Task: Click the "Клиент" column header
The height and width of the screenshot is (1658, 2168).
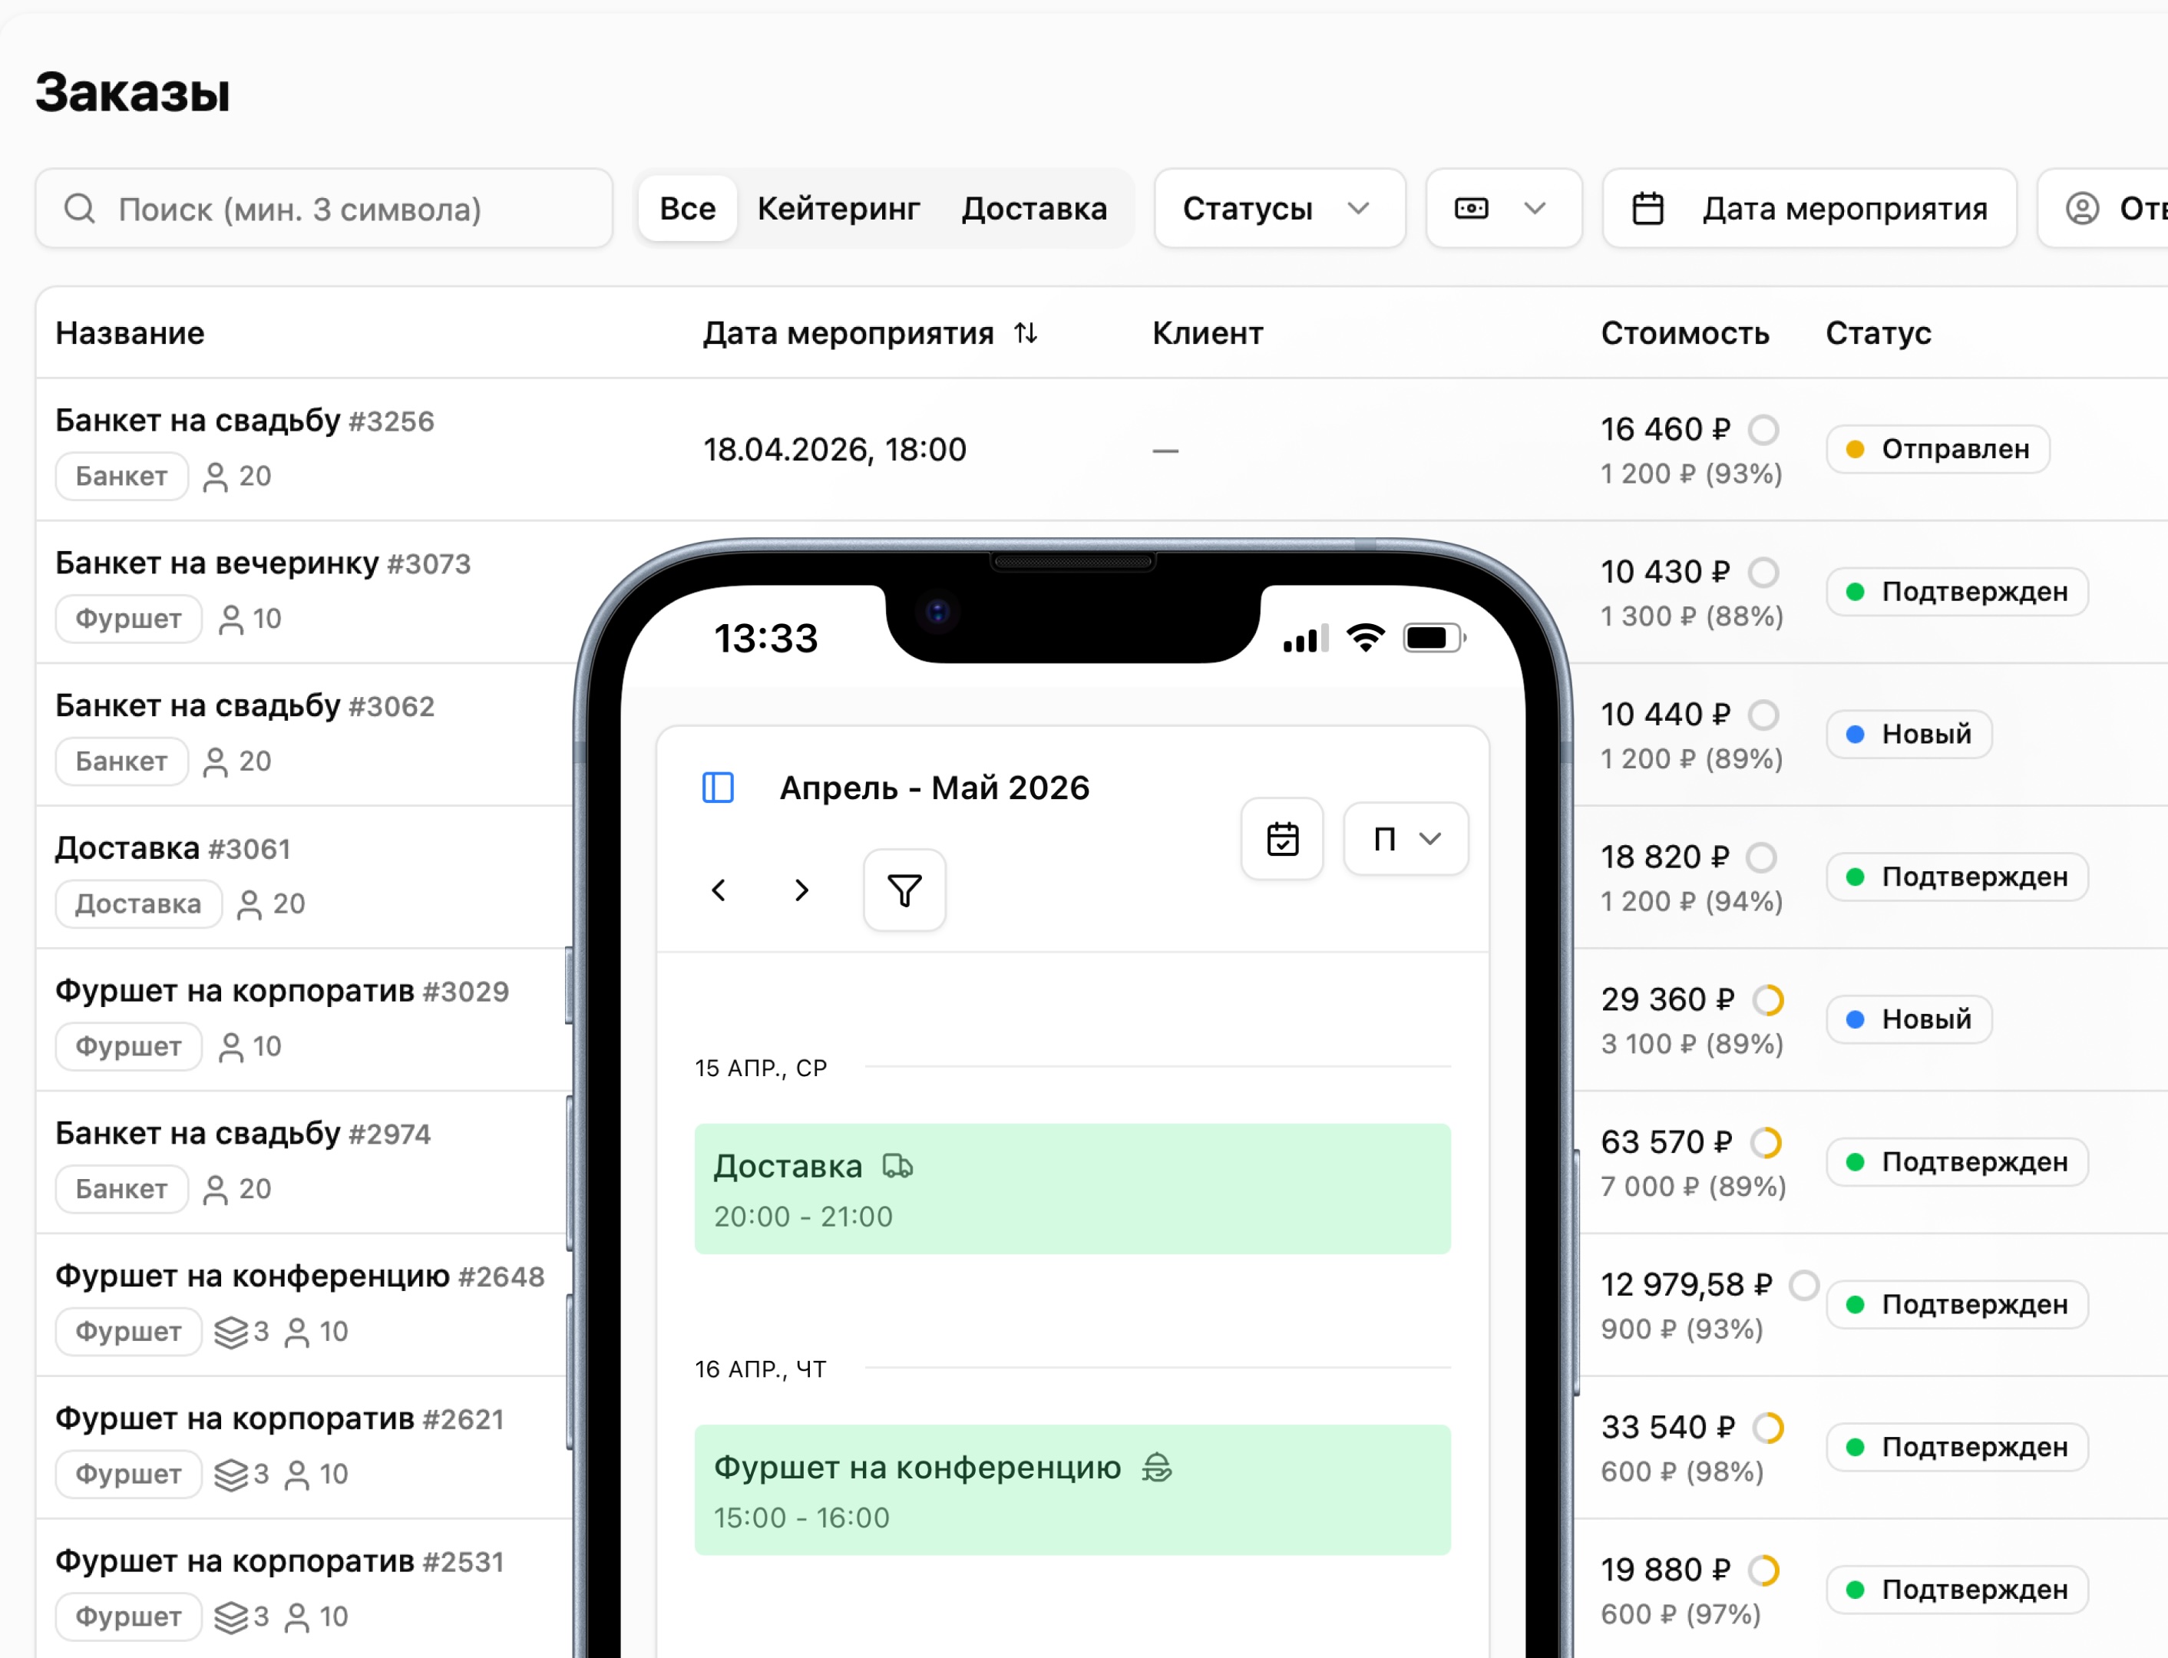Action: click(1207, 332)
